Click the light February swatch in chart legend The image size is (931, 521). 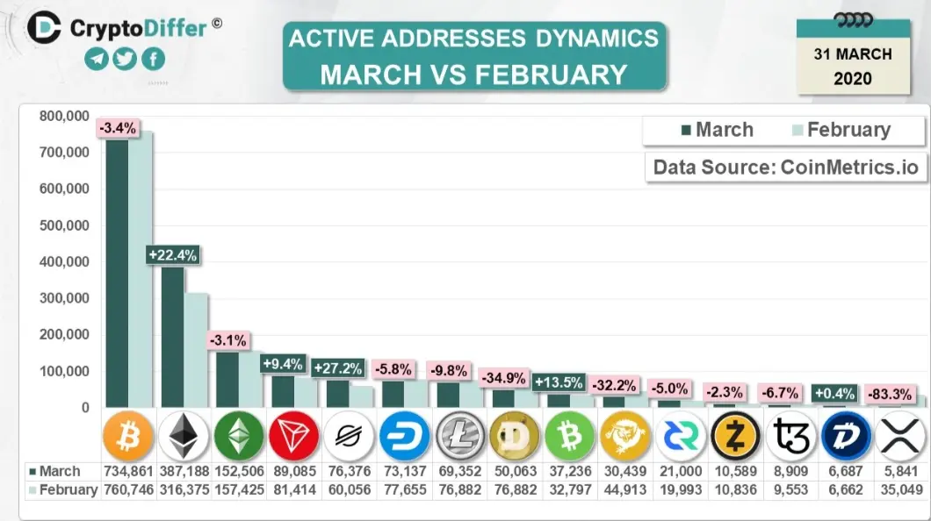pyautogui.click(x=797, y=130)
